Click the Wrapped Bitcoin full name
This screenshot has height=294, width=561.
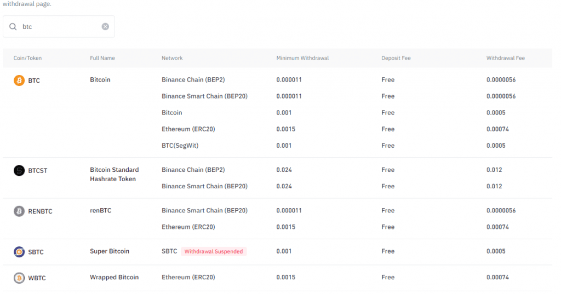[114, 277]
